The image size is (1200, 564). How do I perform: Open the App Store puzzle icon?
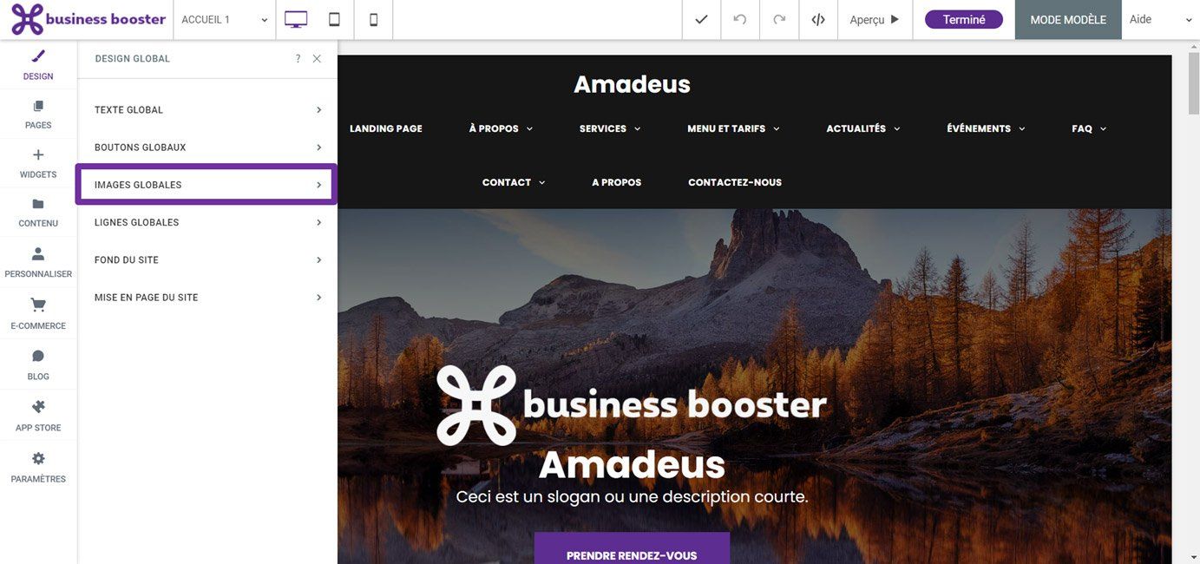pos(38,407)
